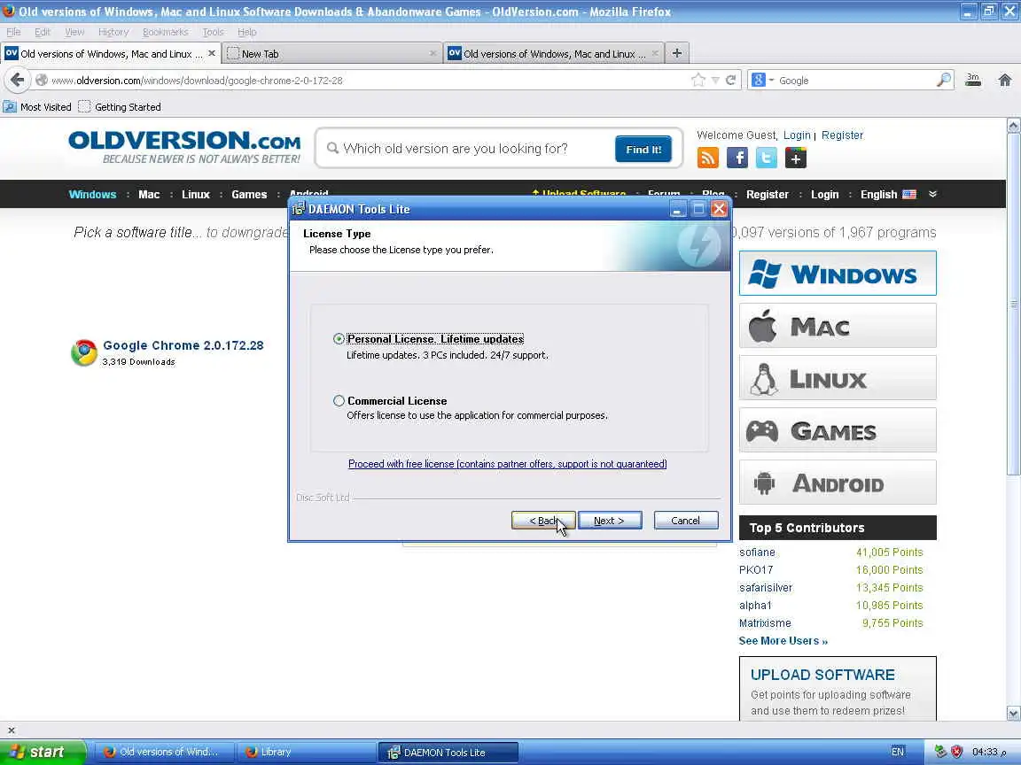
Task: Open Most Visited bookmarks folder
Action: [37, 106]
